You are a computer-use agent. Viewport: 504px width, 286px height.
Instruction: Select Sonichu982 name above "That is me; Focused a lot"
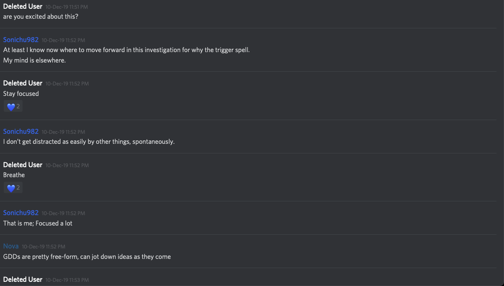coord(21,213)
